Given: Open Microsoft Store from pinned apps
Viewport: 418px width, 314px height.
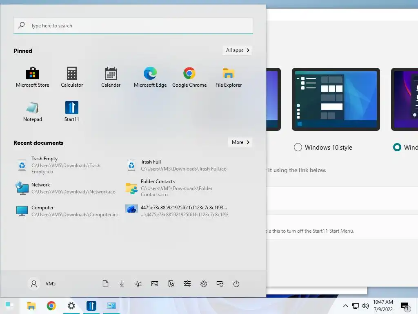Looking at the screenshot, I should [x=32, y=77].
